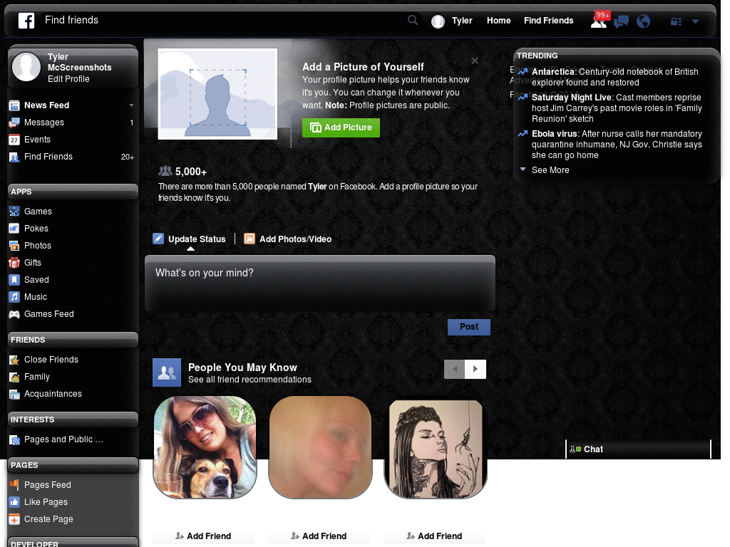The image size is (730, 547).
Task: Add Friend under the blurry face photo
Action: (319, 536)
